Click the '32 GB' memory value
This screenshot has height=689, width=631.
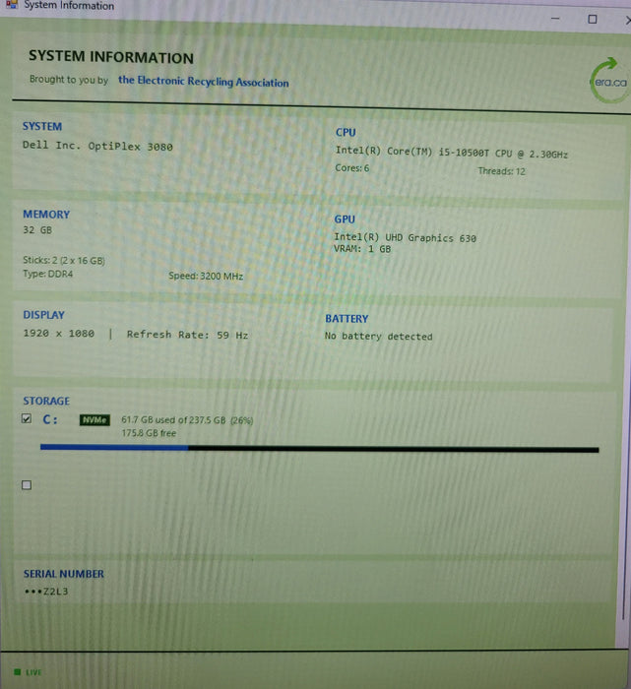37,229
